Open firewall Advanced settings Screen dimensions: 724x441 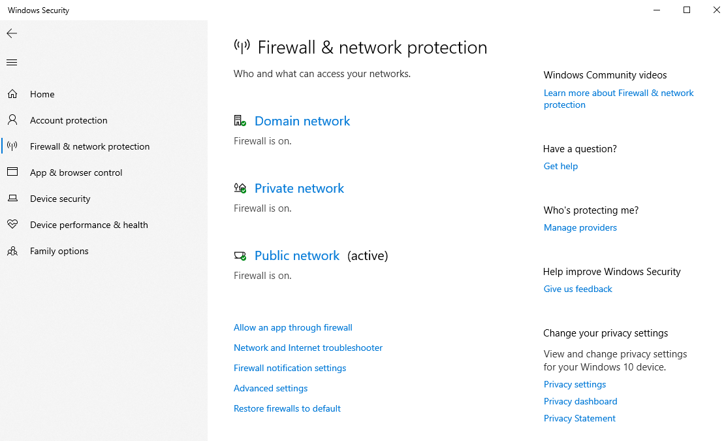(270, 388)
